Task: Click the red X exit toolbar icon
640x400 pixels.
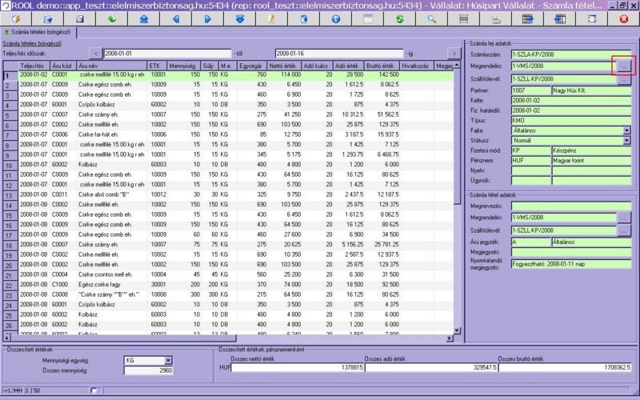Action: pyautogui.click(x=623, y=18)
